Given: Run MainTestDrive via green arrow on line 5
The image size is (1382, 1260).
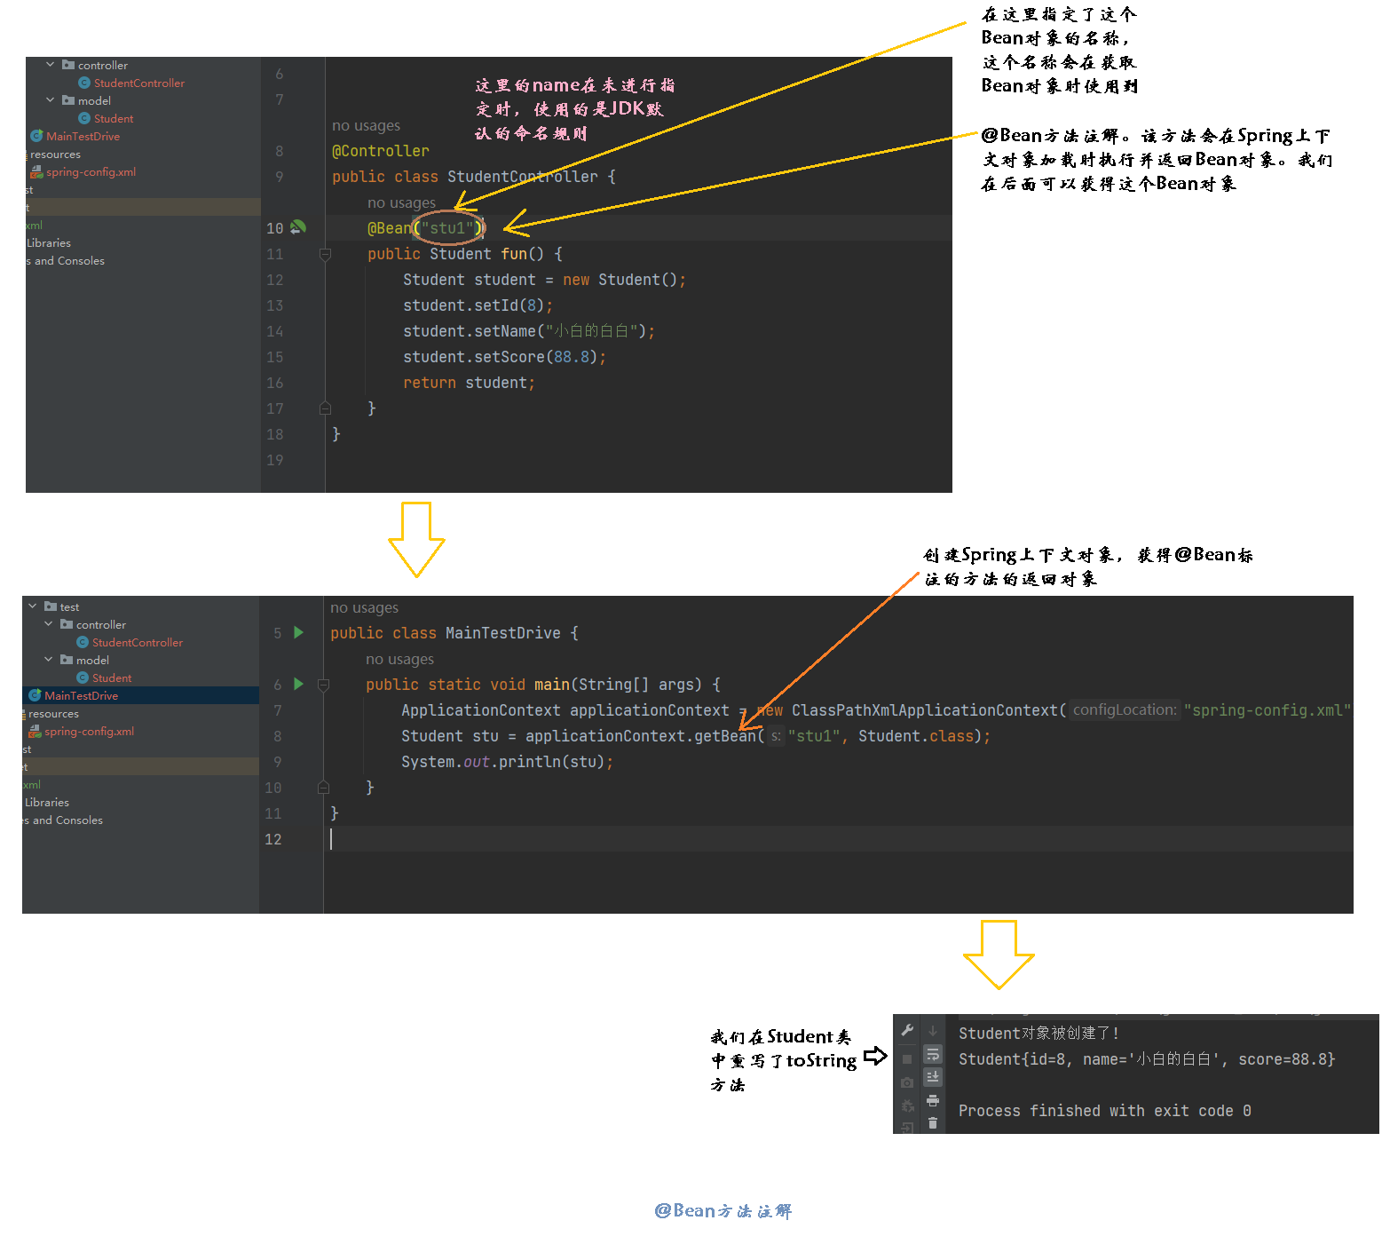Looking at the screenshot, I should [298, 632].
